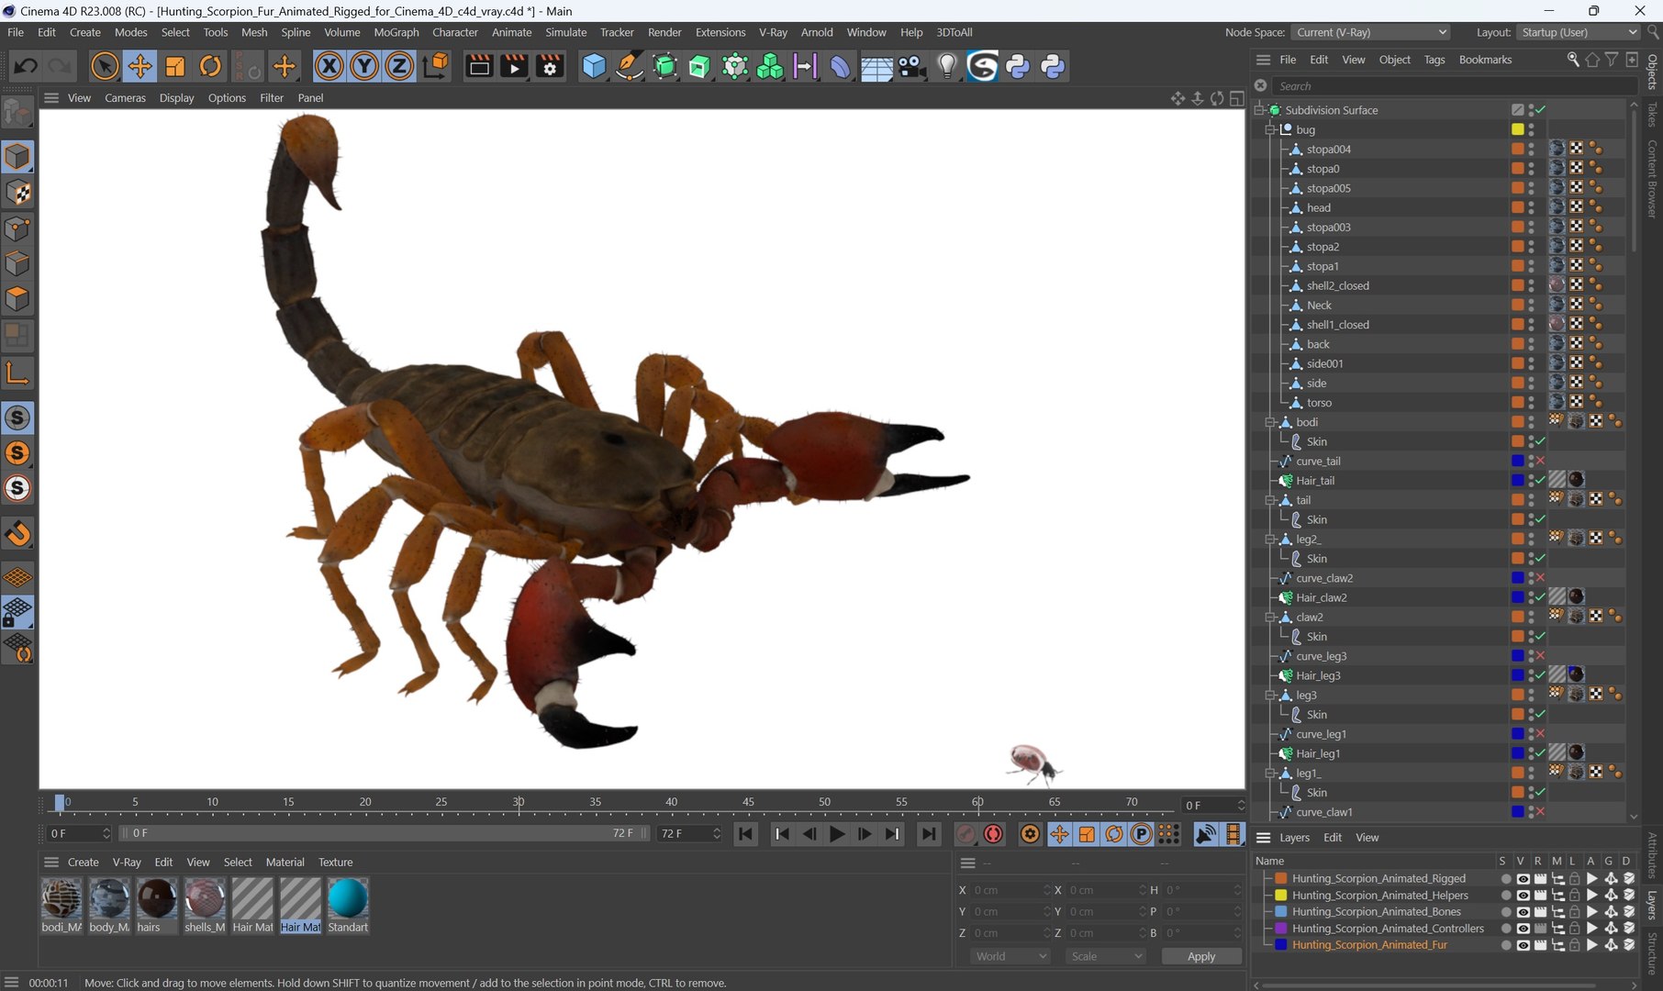Click the Render to Picture Viewer icon
1663x991 pixels.
tap(514, 66)
